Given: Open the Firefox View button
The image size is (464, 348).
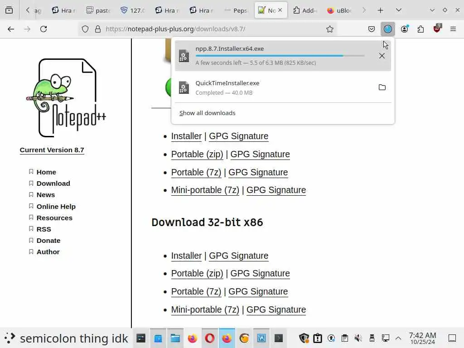Looking at the screenshot, I should pyautogui.click(x=9, y=10).
